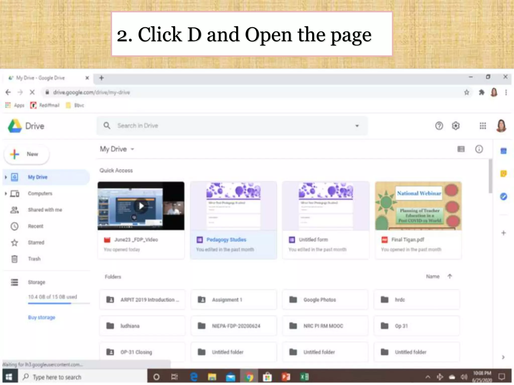Click the Buy storage link
This screenshot has width=514, height=385.
click(41, 317)
